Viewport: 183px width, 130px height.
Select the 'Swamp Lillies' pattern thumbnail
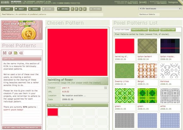pos(125,71)
